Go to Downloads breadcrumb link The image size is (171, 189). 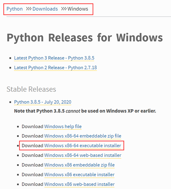(45, 9)
